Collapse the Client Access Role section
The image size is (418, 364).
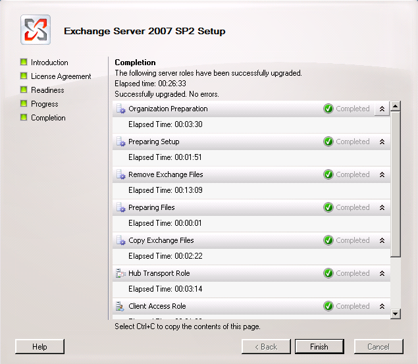tap(382, 306)
